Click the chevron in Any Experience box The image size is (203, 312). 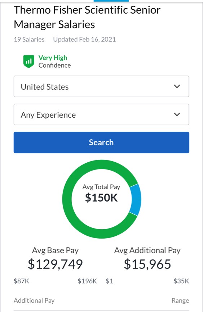coord(177,114)
